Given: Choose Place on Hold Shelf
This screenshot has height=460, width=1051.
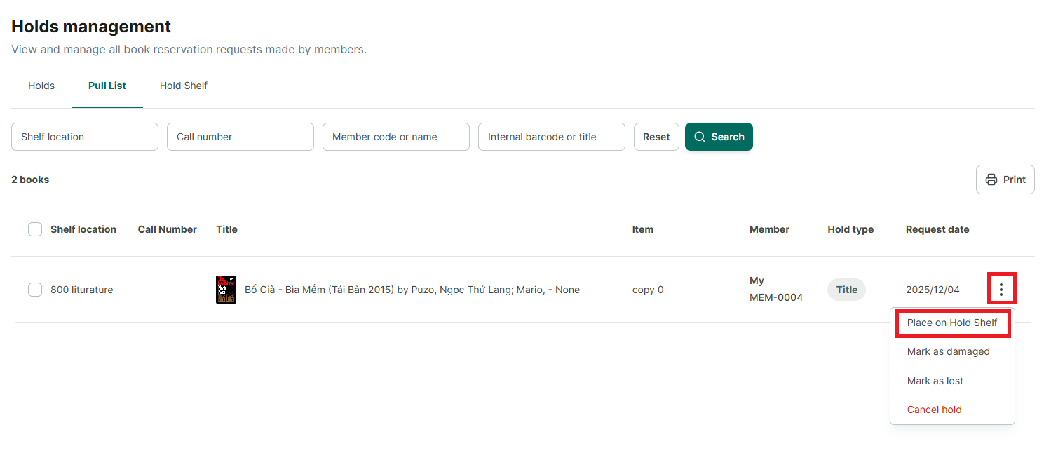Looking at the screenshot, I should (x=952, y=323).
